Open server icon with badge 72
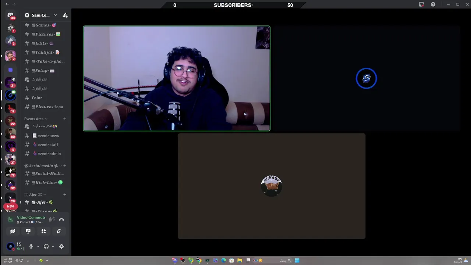 10,172
